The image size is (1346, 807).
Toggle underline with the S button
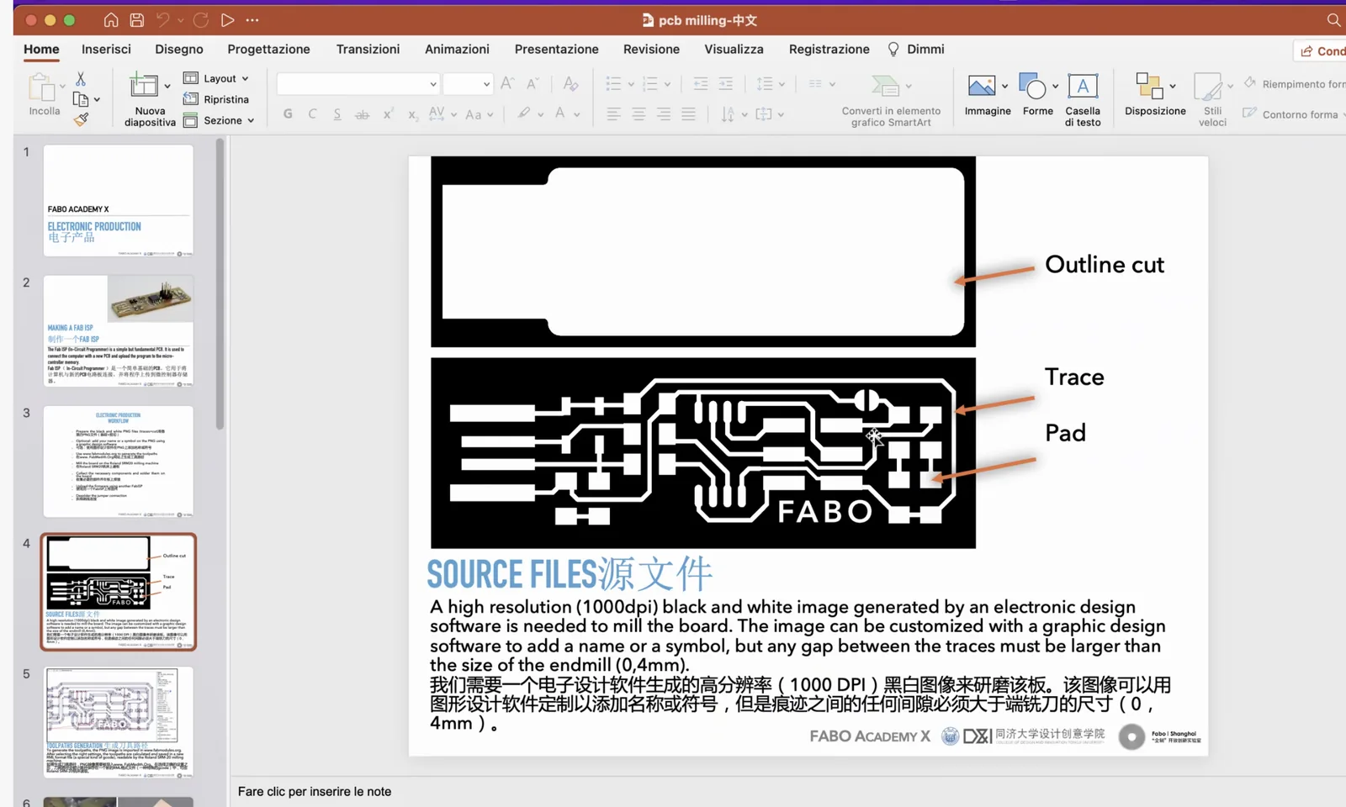click(336, 113)
